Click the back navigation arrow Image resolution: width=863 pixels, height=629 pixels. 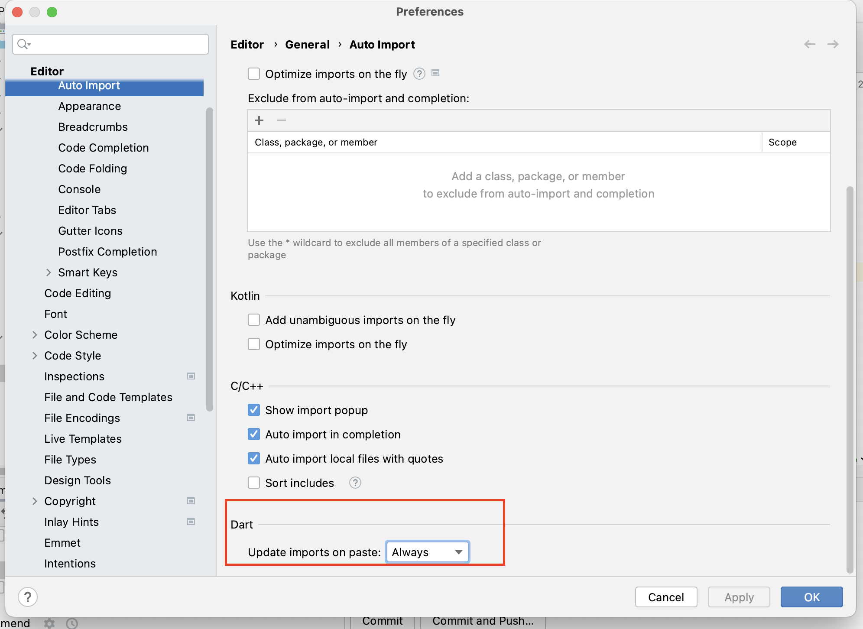coord(809,44)
